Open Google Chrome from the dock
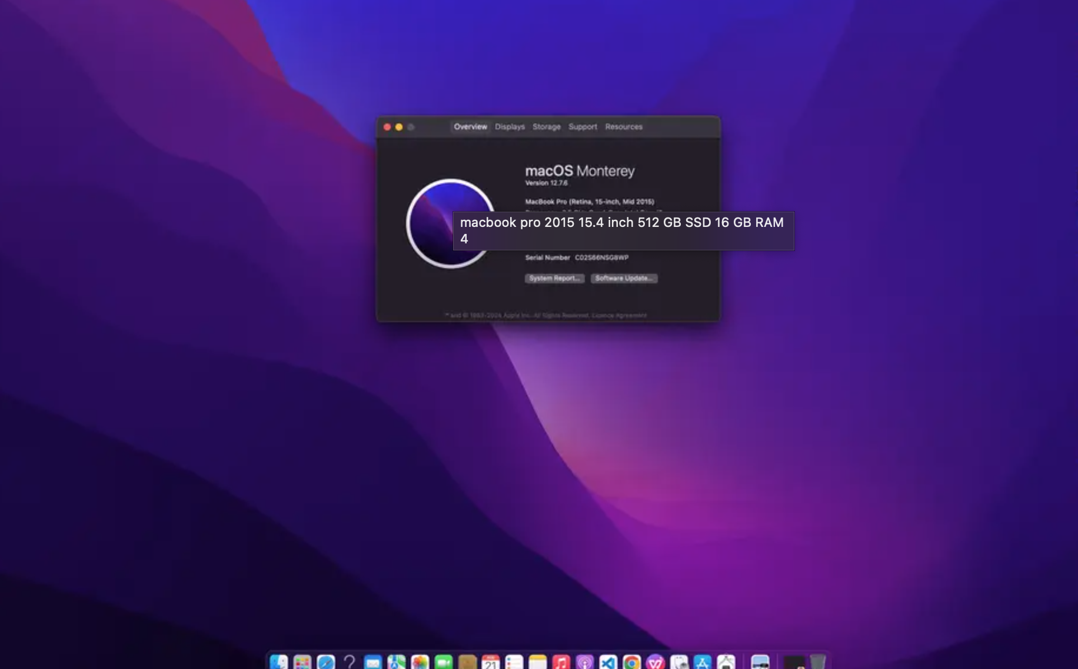The width and height of the screenshot is (1078, 669). pos(632,662)
